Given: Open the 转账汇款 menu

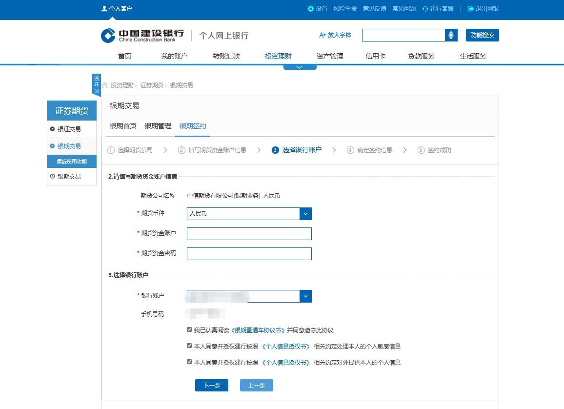Looking at the screenshot, I should [226, 56].
